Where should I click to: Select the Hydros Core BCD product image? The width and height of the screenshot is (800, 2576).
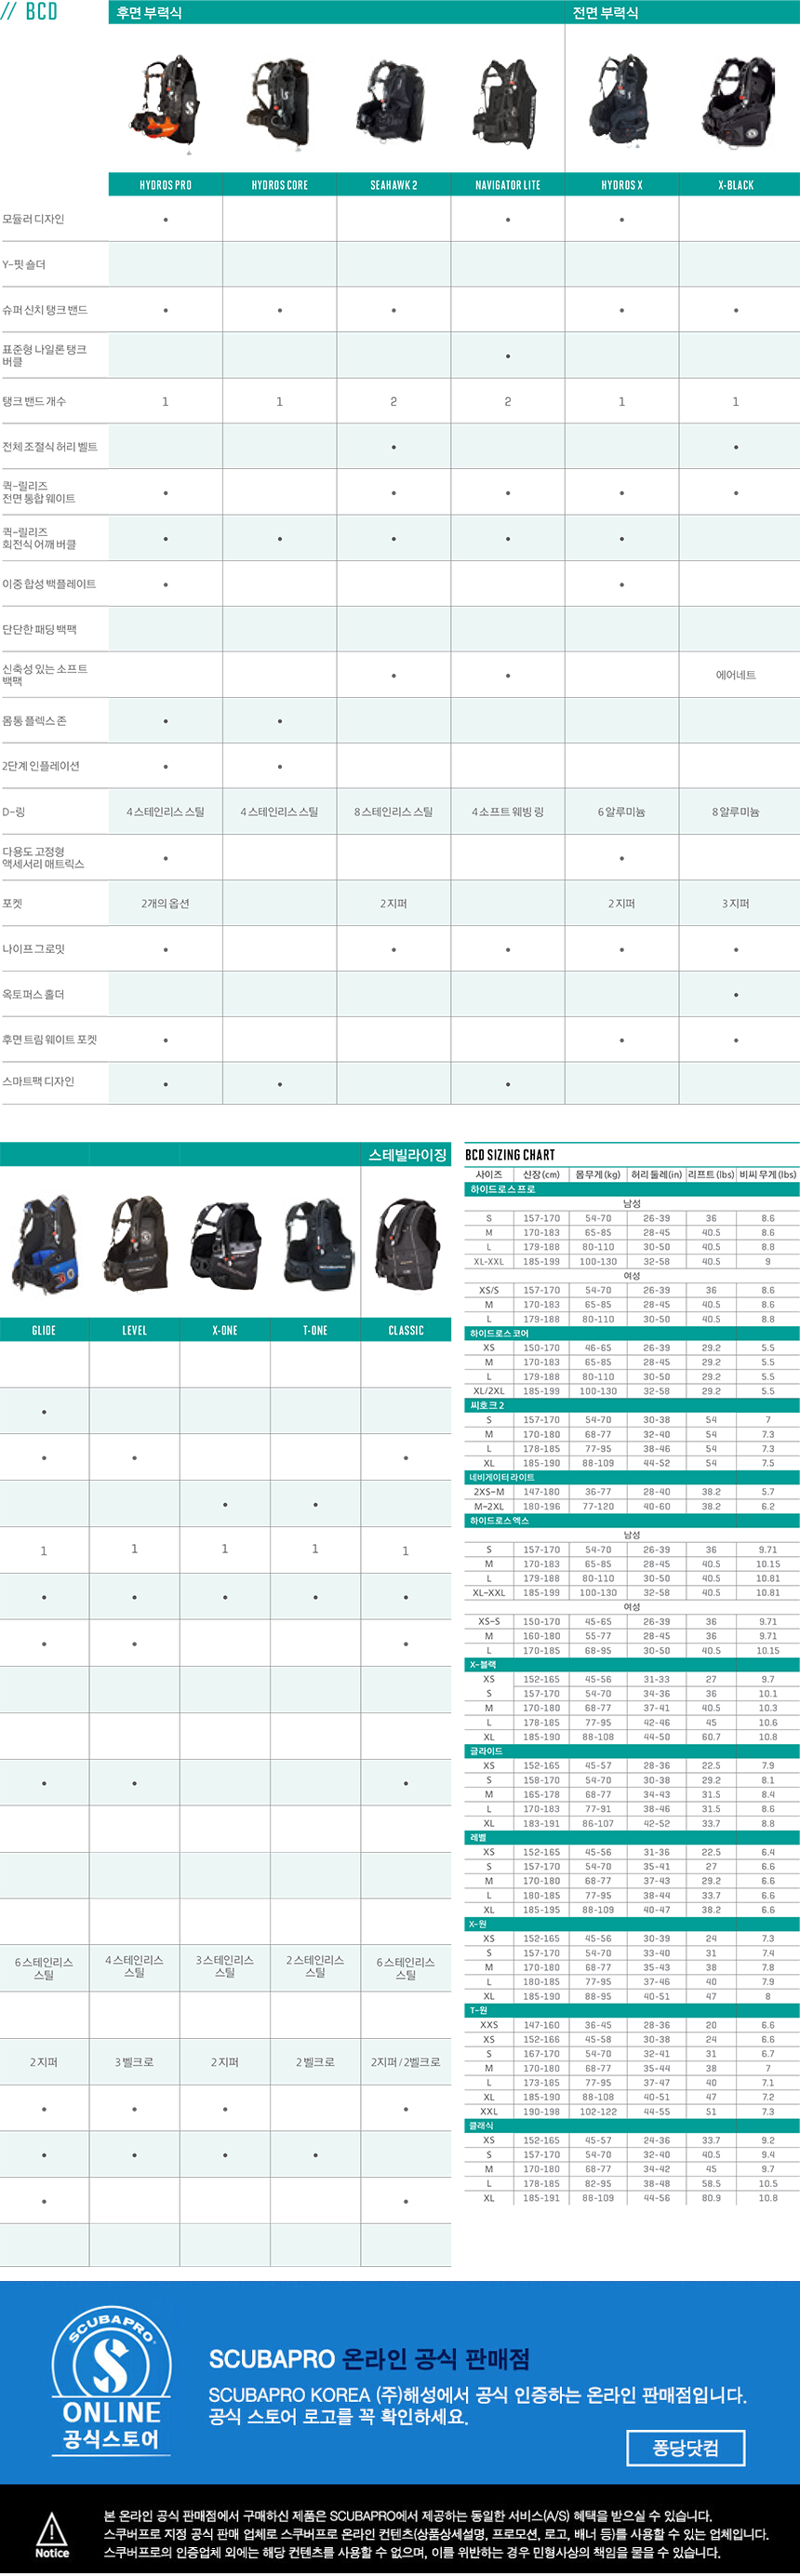[x=279, y=103]
